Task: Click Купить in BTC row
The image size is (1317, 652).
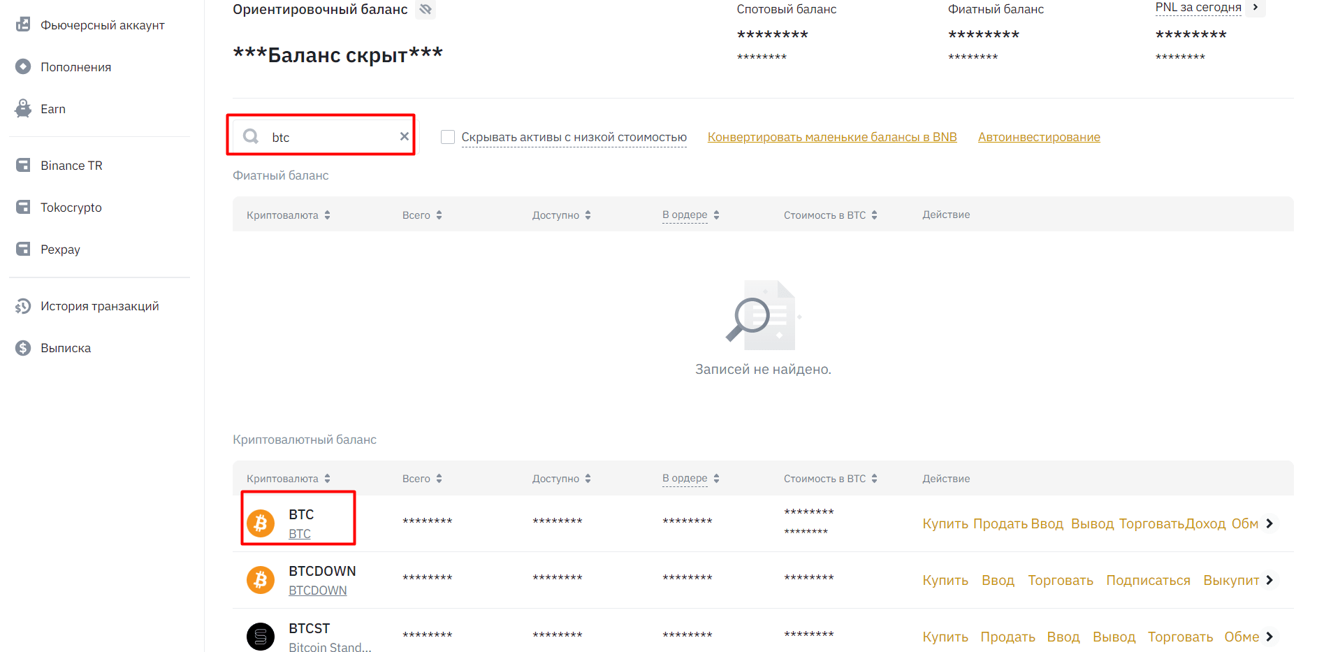Action: coord(945,523)
